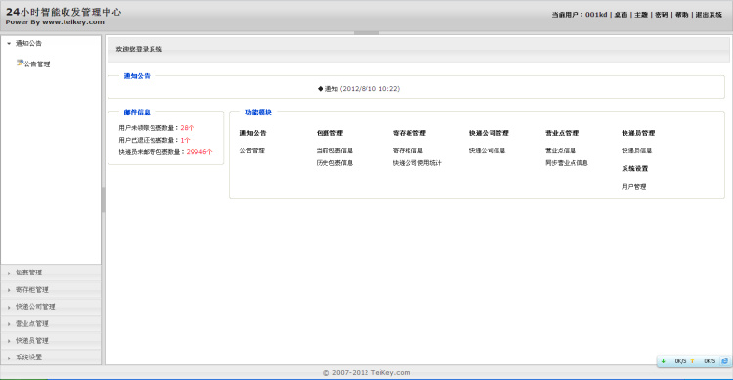Open 用户管理 link
The image size is (733, 380).
(633, 186)
